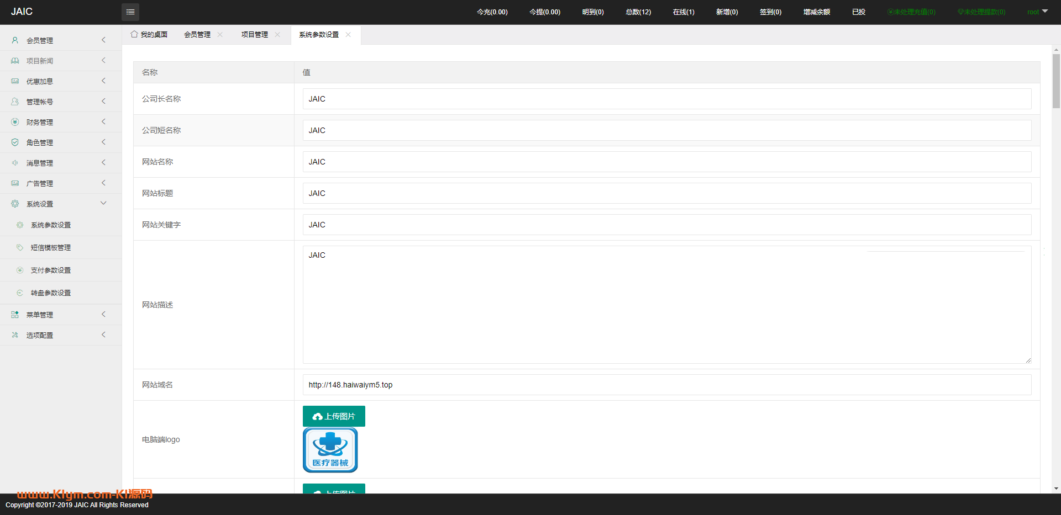The image size is (1061, 515).
Task: Click the 未处理充值 yen icon in header
Action: pyautogui.click(x=890, y=12)
